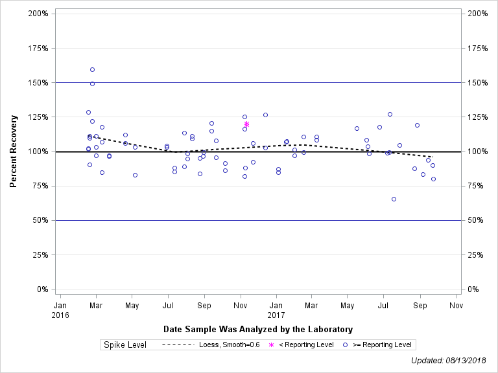This screenshot has height=373, width=498.
Task: Click the '125%' label on the right axis
Action: (478, 117)
